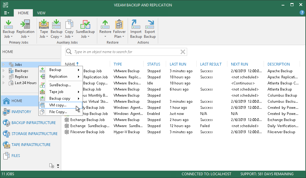Select the SureBackup Job ribbon icon
This screenshot has width=306, height=178.
pyautogui.click(x=85, y=29)
